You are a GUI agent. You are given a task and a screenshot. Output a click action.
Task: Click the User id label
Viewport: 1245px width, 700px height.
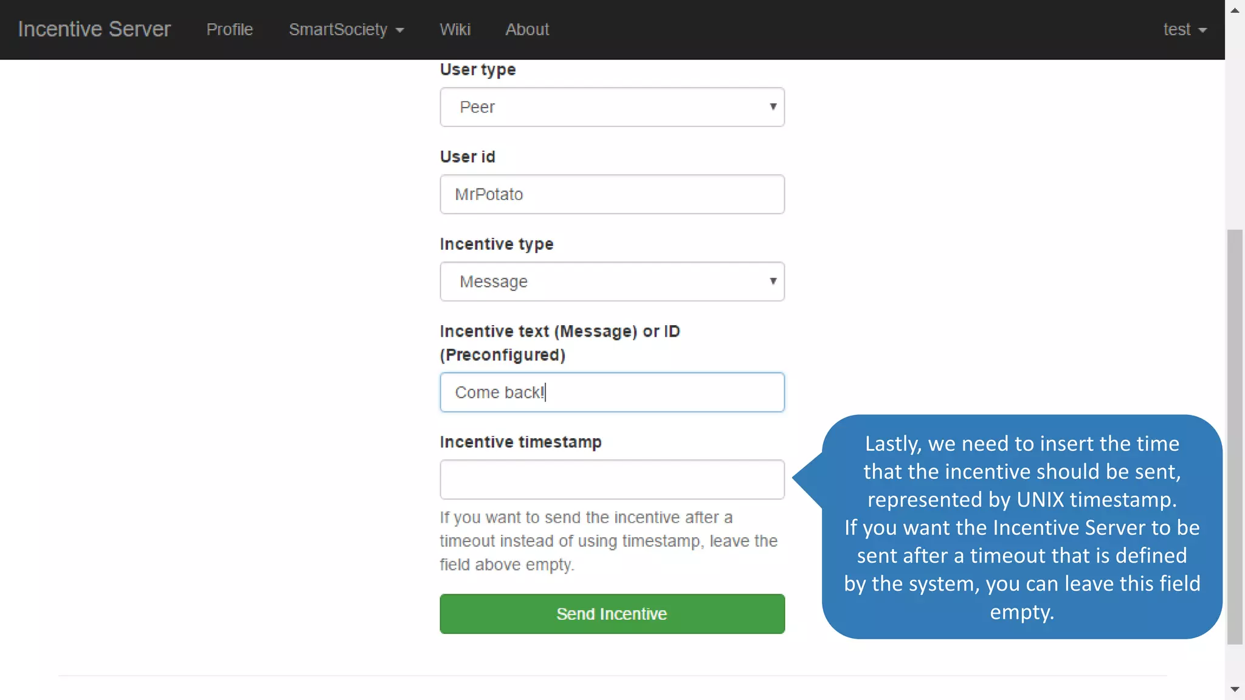[467, 157]
